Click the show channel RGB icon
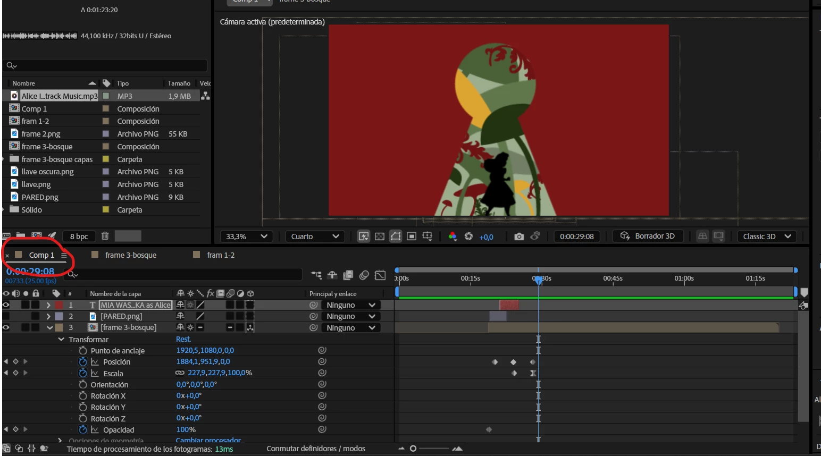The image size is (821, 456). pos(453,237)
